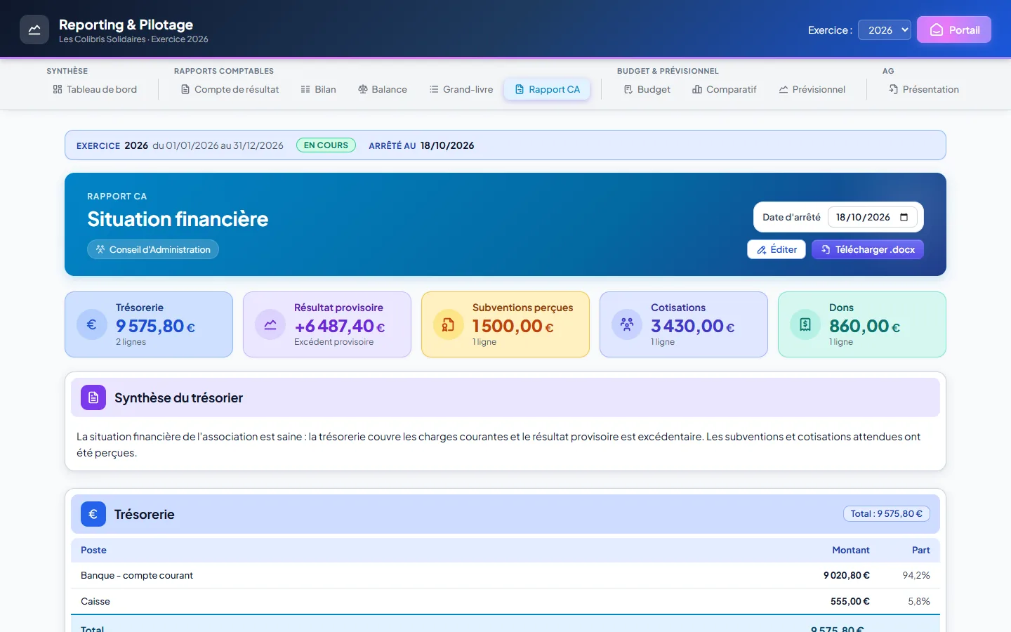This screenshot has height=632, width=1011.
Task: Open the Budget tab
Action: point(647,89)
